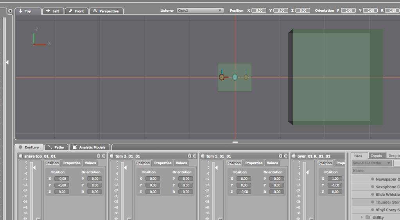Close the tom 2_01_01 emitter panel
Viewport: 400px width, 220px height.
pos(195,156)
